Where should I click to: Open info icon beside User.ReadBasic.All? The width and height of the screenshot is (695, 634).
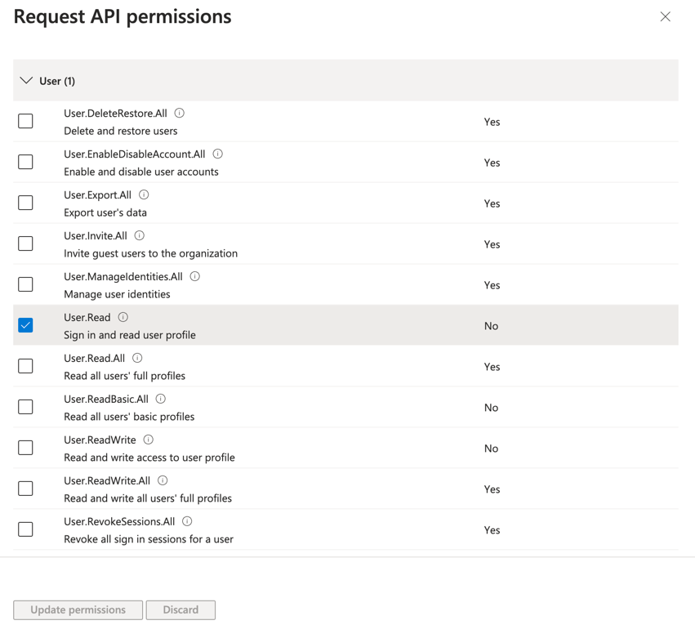(161, 400)
